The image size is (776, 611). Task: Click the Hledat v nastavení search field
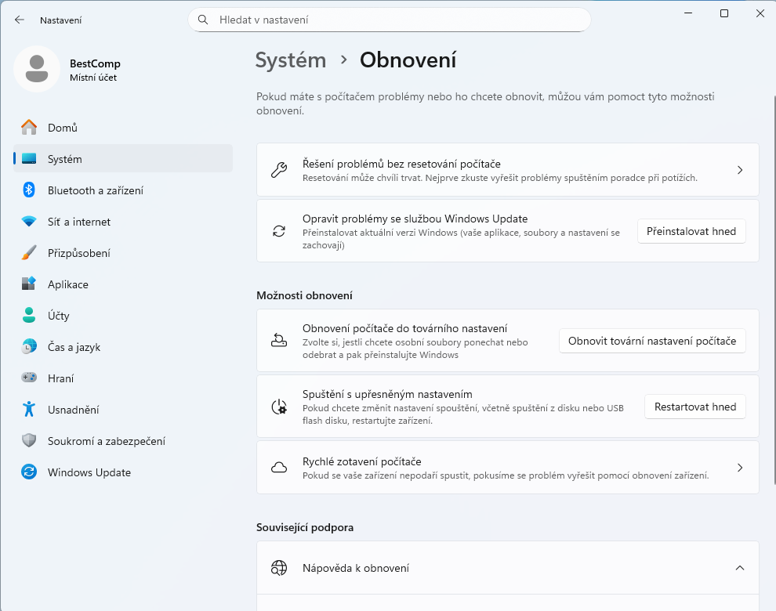point(390,20)
